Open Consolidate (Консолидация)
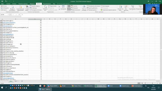This screenshot has width=162, height=91. (x=105, y=6)
